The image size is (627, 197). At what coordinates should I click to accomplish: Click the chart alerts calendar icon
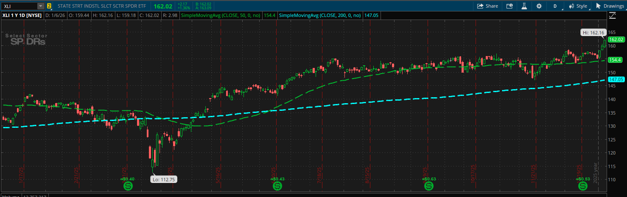coord(509,6)
